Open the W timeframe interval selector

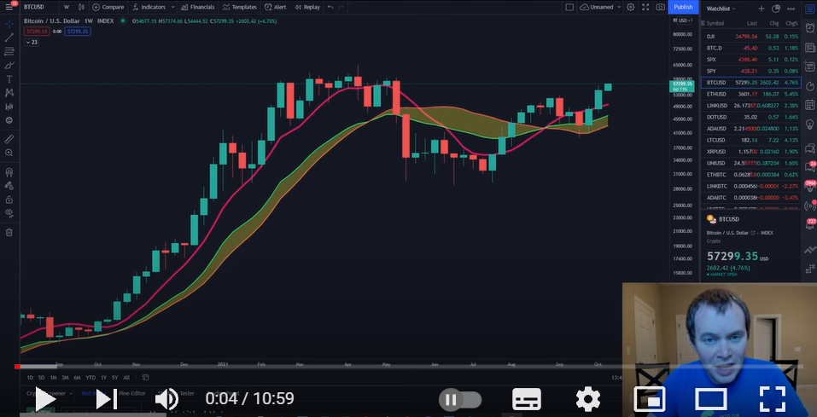(x=67, y=8)
